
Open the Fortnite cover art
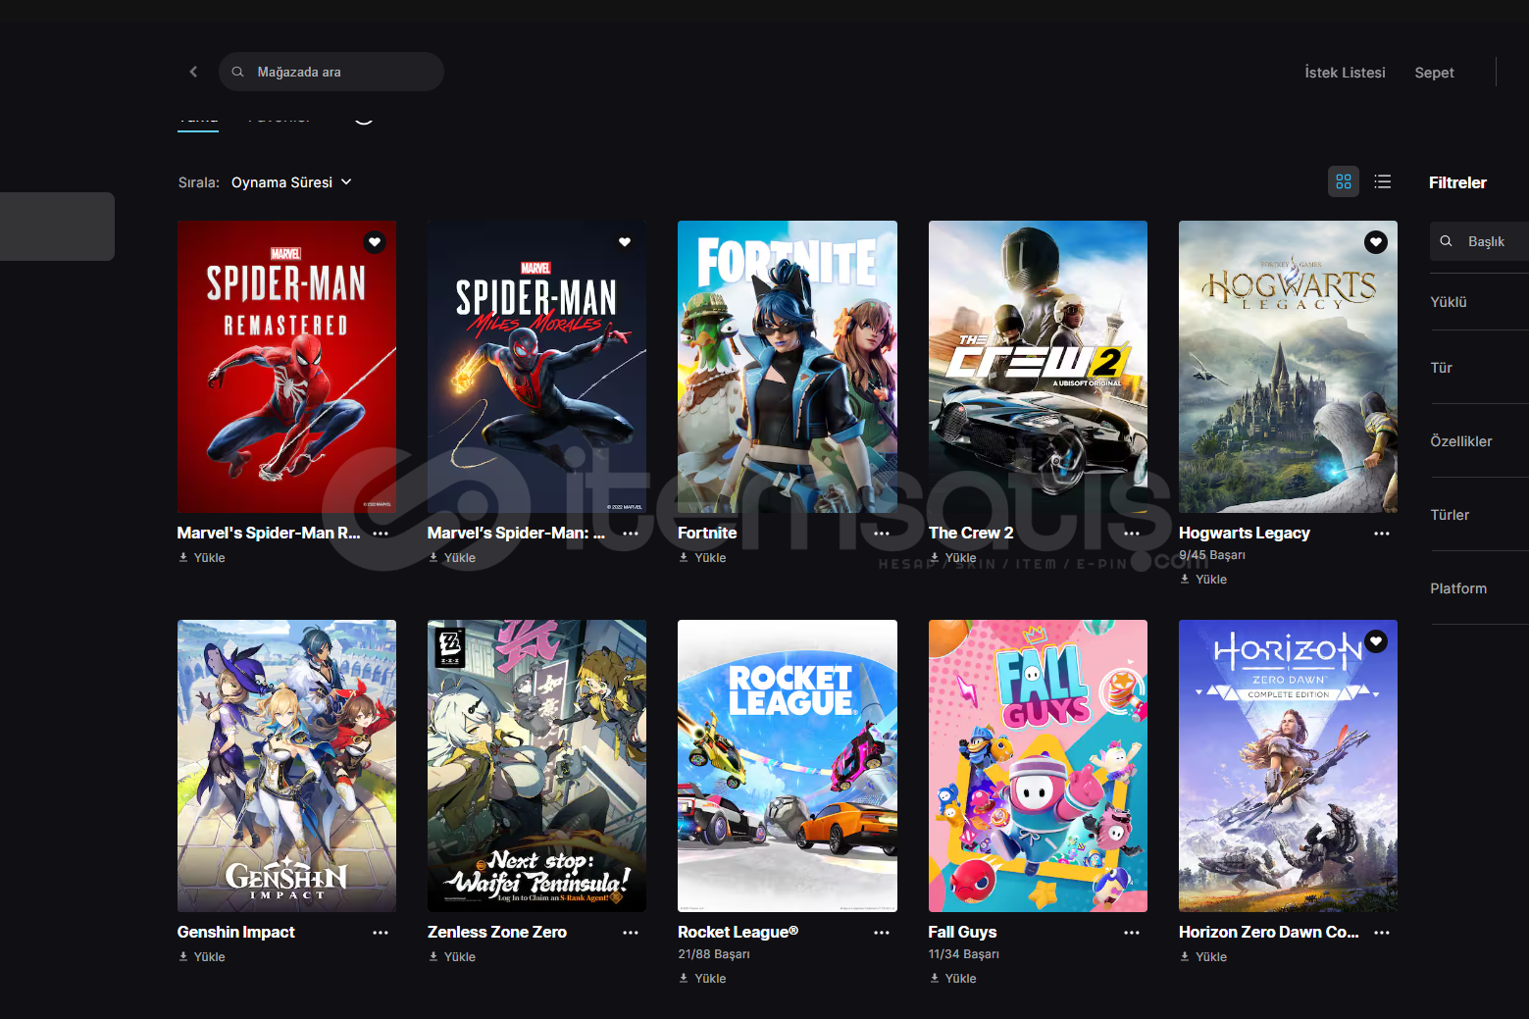click(x=788, y=367)
